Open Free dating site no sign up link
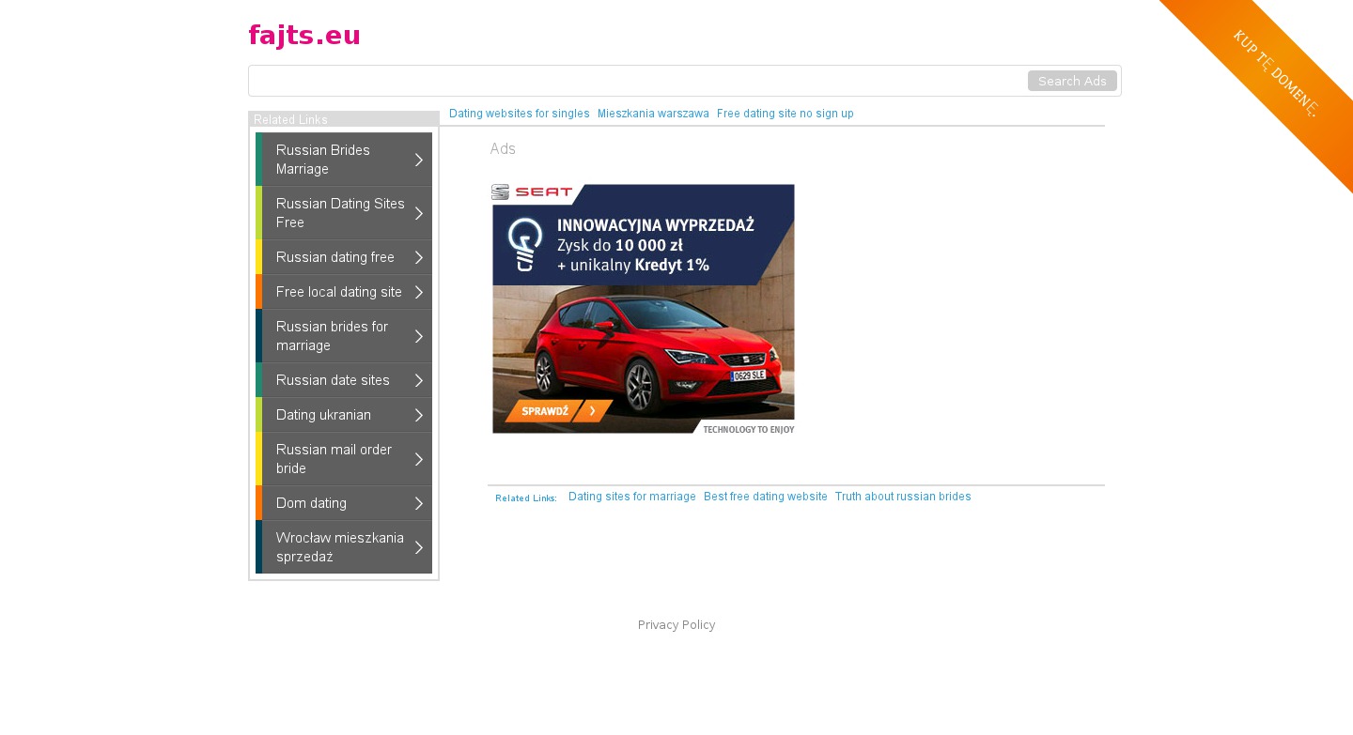 coord(785,114)
